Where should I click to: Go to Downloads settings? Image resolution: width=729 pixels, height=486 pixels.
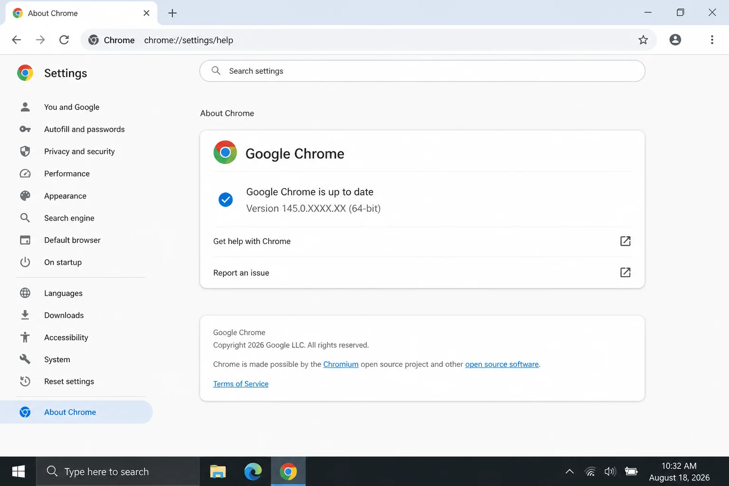point(64,315)
